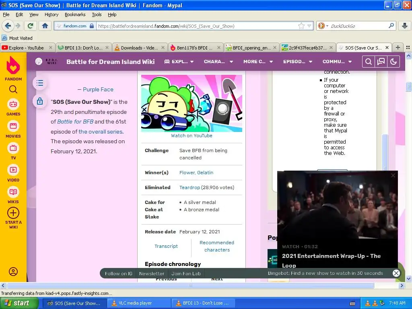Reload the page with the refresh icon
Screen dimensions: 412x309
(x=31, y=26)
